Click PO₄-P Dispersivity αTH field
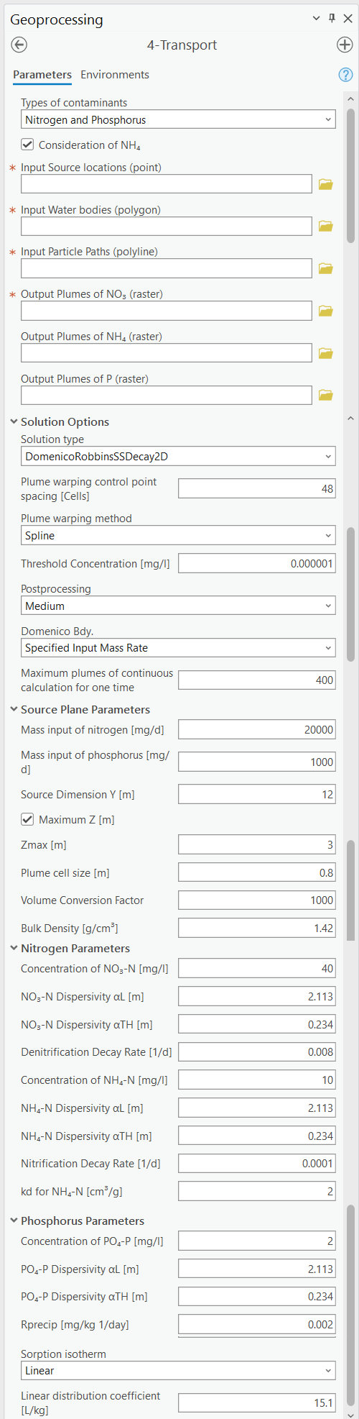The height and width of the screenshot is (1419, 359). tap(257, 1296)
